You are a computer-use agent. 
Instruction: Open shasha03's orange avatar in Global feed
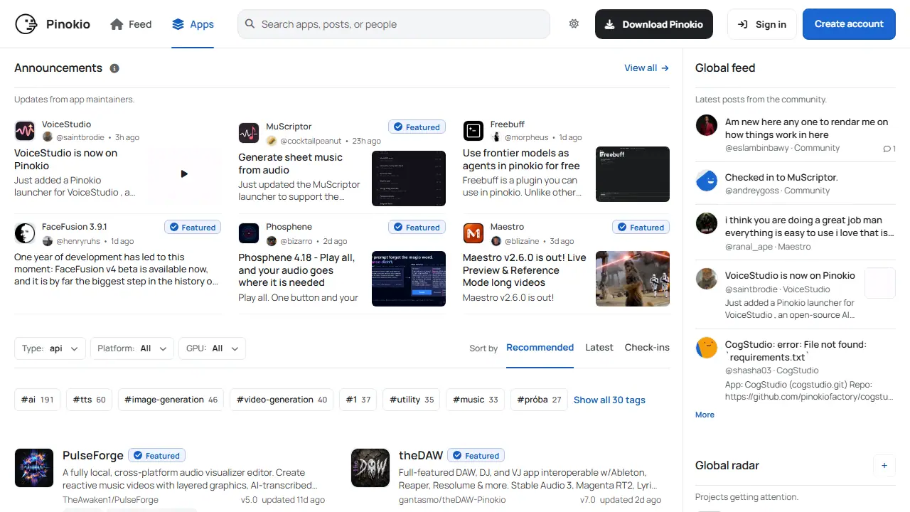(707, 348)
